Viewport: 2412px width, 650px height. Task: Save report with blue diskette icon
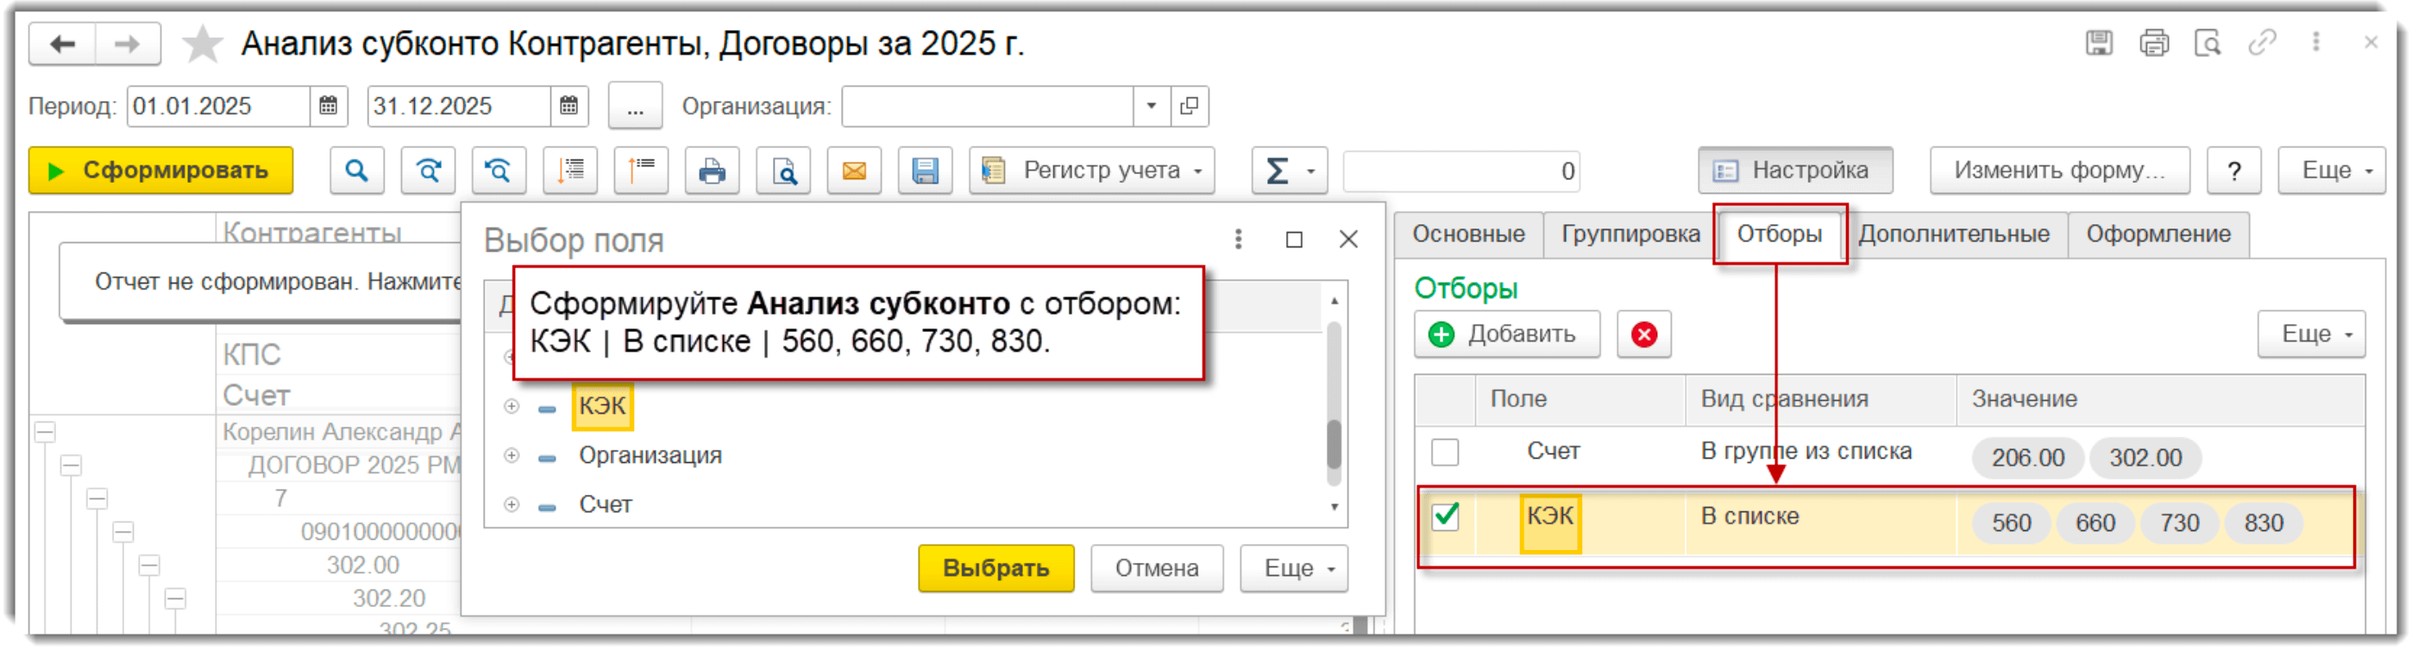tap(925, 170)
